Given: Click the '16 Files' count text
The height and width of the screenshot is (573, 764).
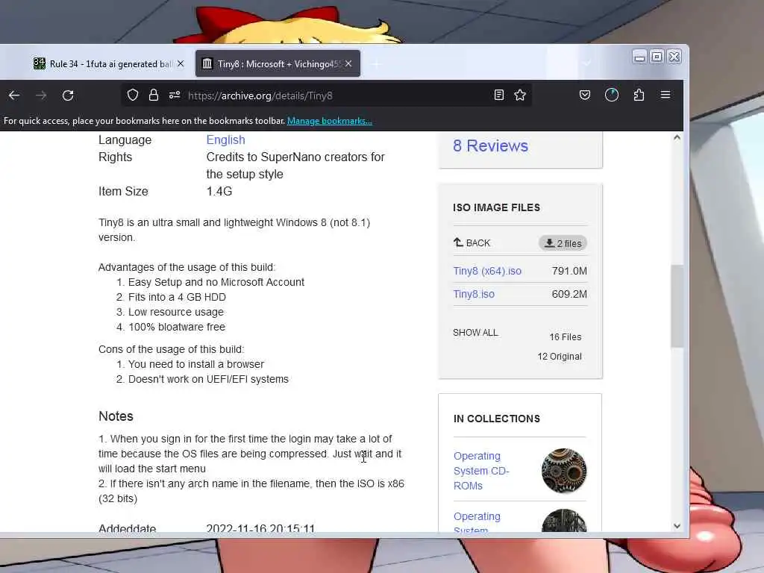Looking at the screenshot, I should [x=566, y=337].
